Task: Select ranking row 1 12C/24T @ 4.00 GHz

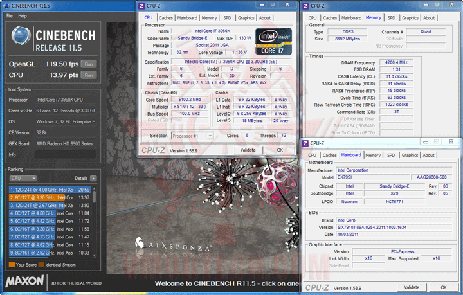Action: click(50, 190)
